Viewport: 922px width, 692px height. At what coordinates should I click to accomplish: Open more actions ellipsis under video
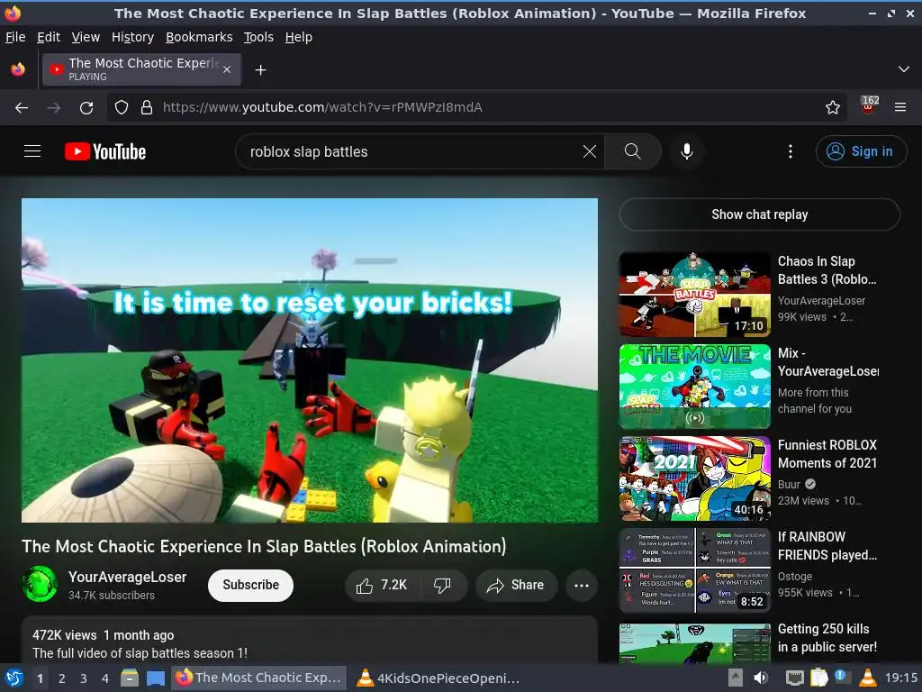pos(582,585)
